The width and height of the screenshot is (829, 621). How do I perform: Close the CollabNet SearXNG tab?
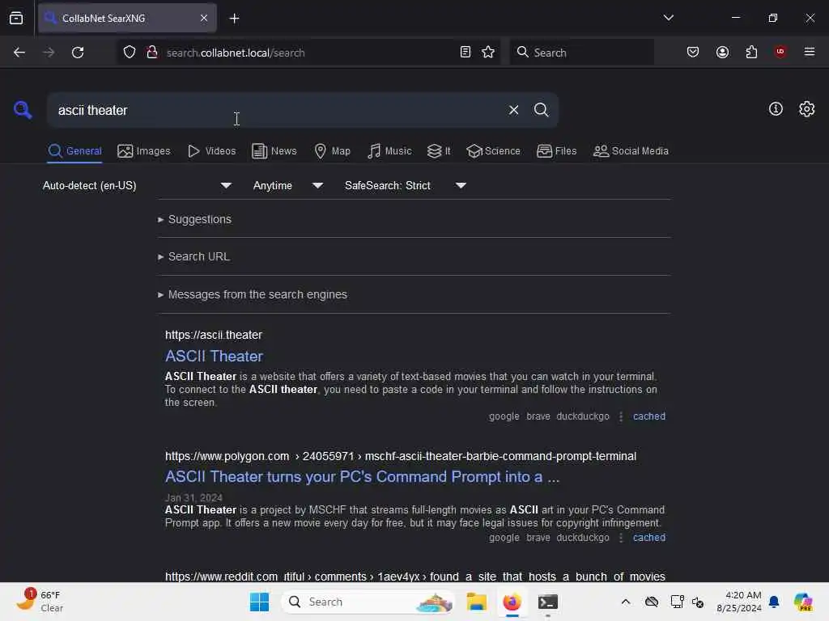click(x=203, y=18)
